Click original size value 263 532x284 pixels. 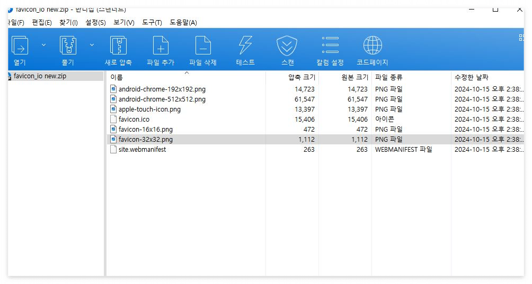362,150
